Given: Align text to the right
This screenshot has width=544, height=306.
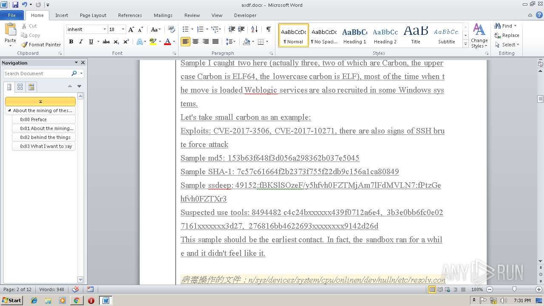Looking at the screenshot, I should coord(206,42).
